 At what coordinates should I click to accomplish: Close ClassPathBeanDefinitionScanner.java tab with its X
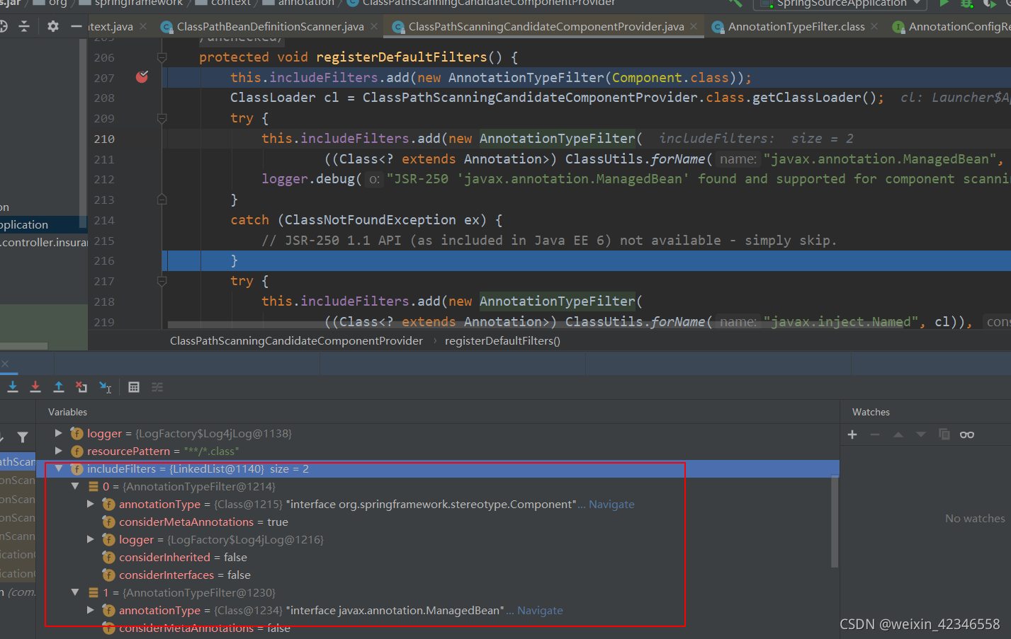[x=373, y=26]
